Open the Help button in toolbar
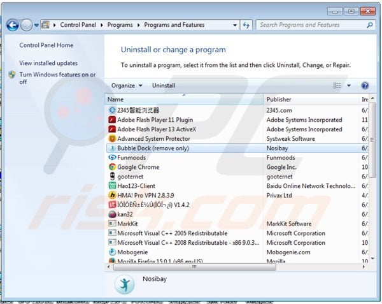 click(x=365, y=85)
